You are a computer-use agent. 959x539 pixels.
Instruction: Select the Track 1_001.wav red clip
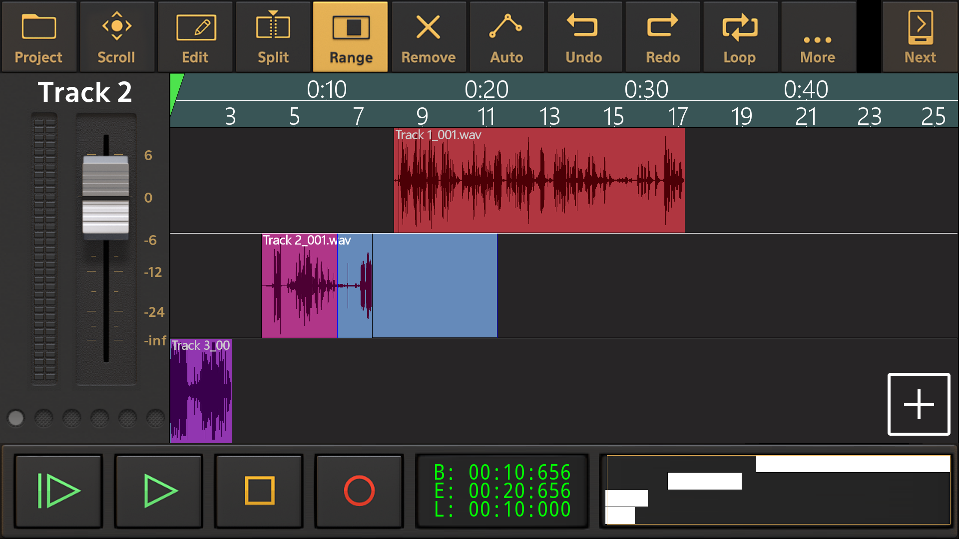[x=539, y=181]
